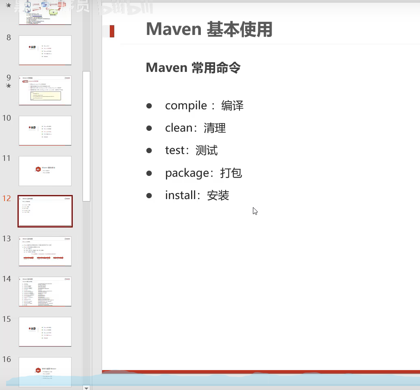The width and height of the screenshot is (420, 390).
Task: Select slide 14 thumbnail
Action: (x=45, y=292)
